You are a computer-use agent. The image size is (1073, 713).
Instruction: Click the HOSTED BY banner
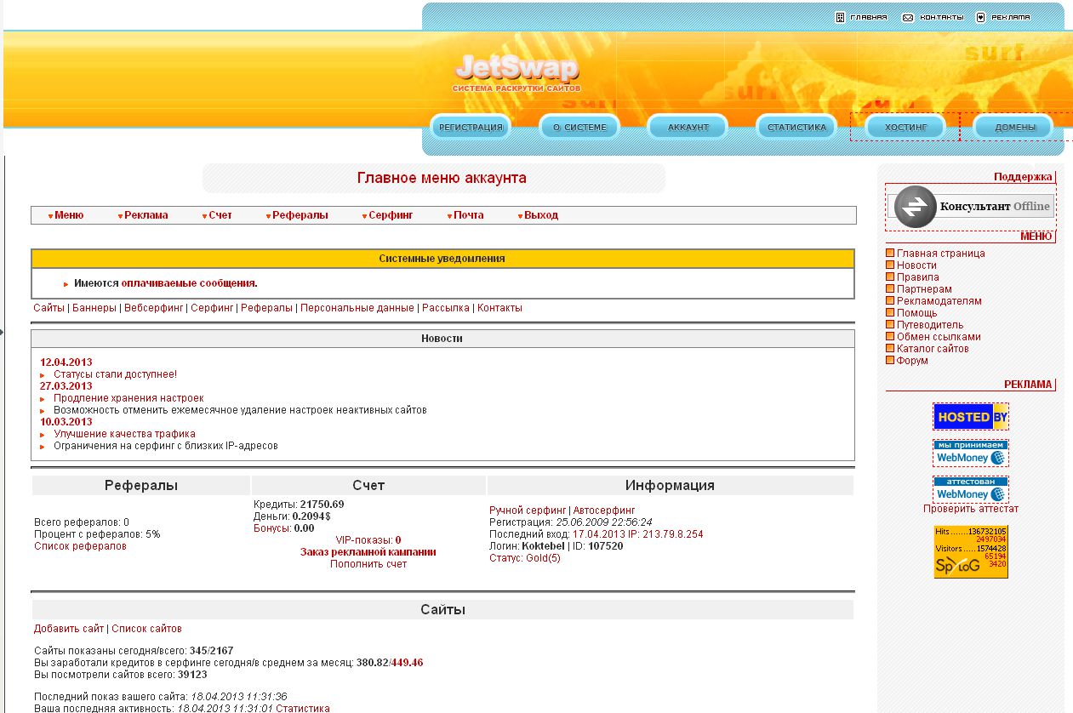click(970, 417)
